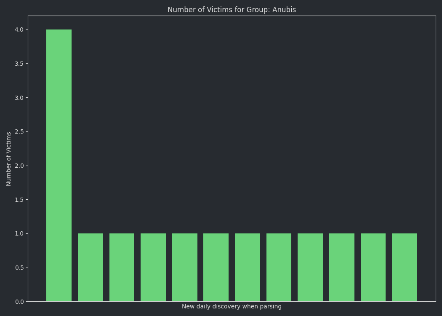The width and height of the screenshot is (442, 316).
Task: Click the 2.0 y-axis tick label
Action: [19, 166]
